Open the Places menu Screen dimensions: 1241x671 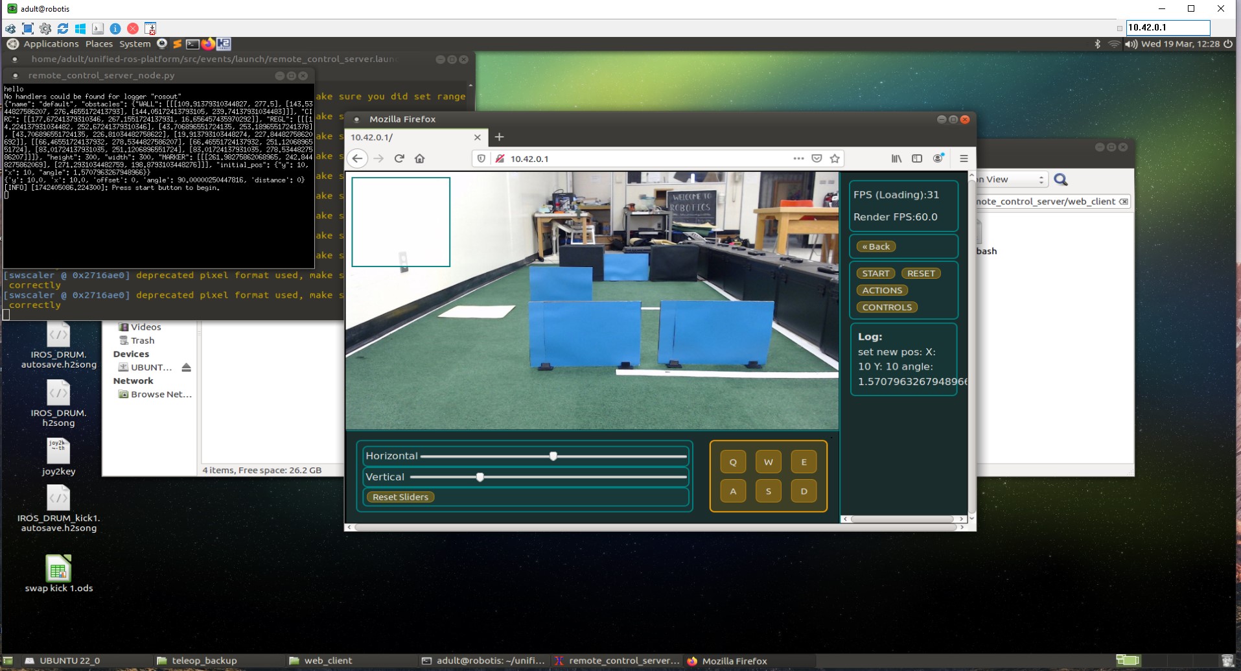[99, 44]
